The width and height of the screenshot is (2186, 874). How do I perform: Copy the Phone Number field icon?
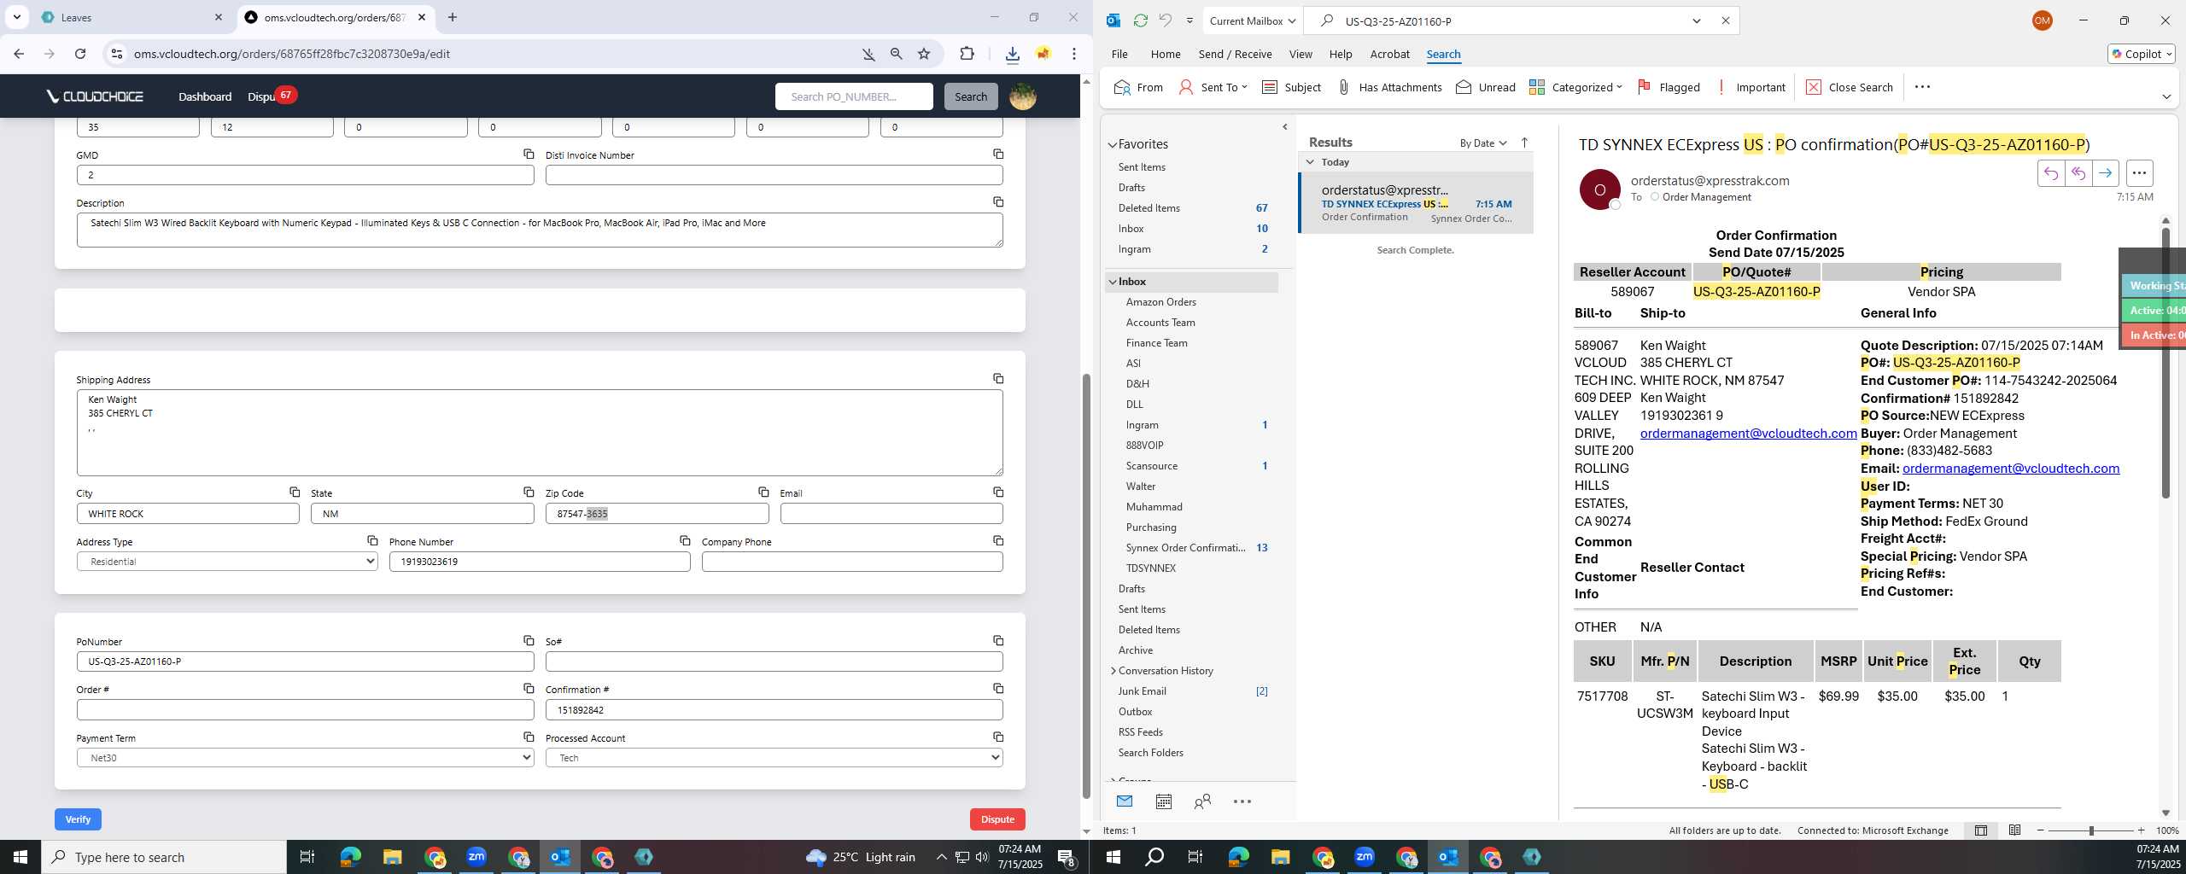pyautogui.click(x=685, y=540)
